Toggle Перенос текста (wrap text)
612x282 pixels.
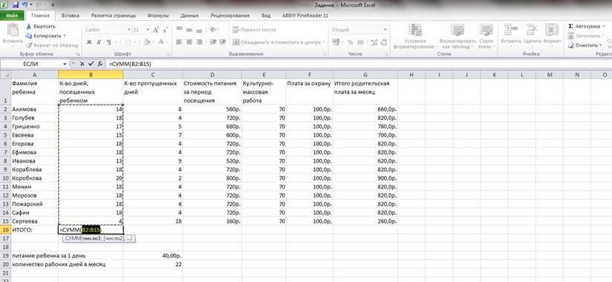[254, 30]
